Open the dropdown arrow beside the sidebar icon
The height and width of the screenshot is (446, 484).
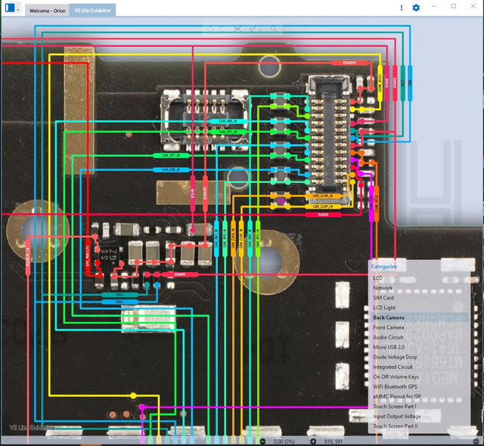[17, 10]
